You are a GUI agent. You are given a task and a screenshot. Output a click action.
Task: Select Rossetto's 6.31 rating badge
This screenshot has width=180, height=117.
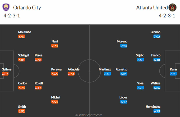pyautogui.click(x=124, y=74)
